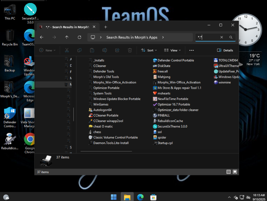
Task: Select the NewFileTime Portable item
Action: (171, 99)
